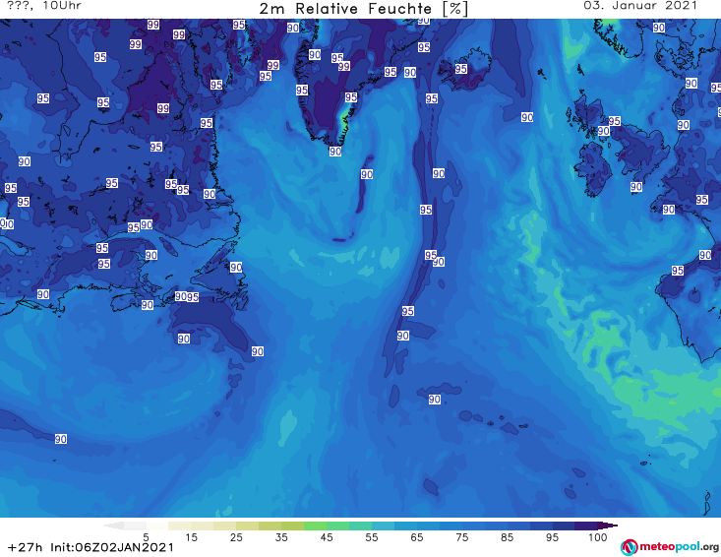Select the title '2m Relative Feuchte [%]'
Screen dimensions: 721x557
363,9
